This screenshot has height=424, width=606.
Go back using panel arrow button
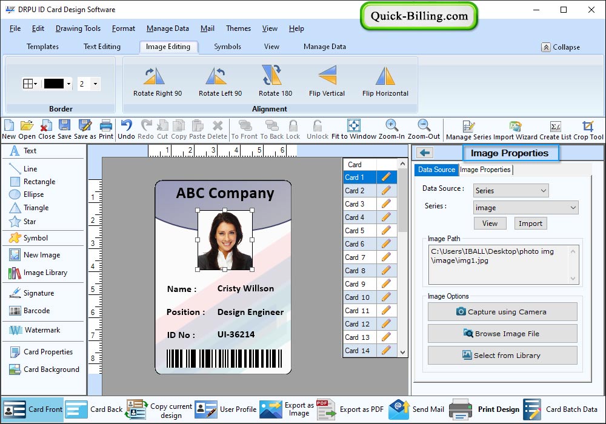point(425,153)
